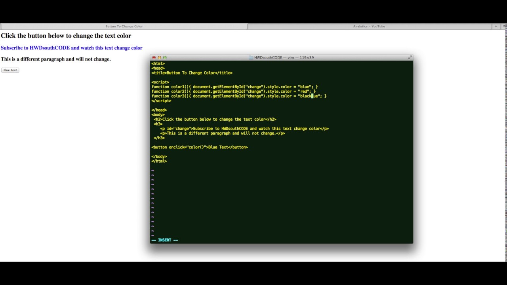Toggle fullscreen on the vim terminal window
The image size is (507, 285).
410,58
